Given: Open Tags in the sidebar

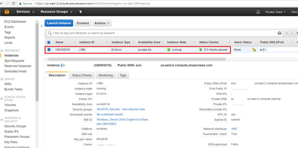Looking at the screenshot, I should coord(8,32).
